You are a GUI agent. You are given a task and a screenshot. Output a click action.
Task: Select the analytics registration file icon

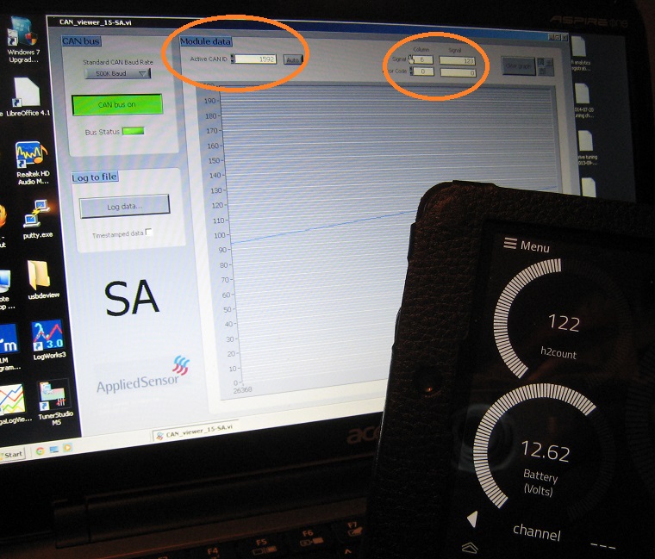pyautogui.click(x=580, y=53)
